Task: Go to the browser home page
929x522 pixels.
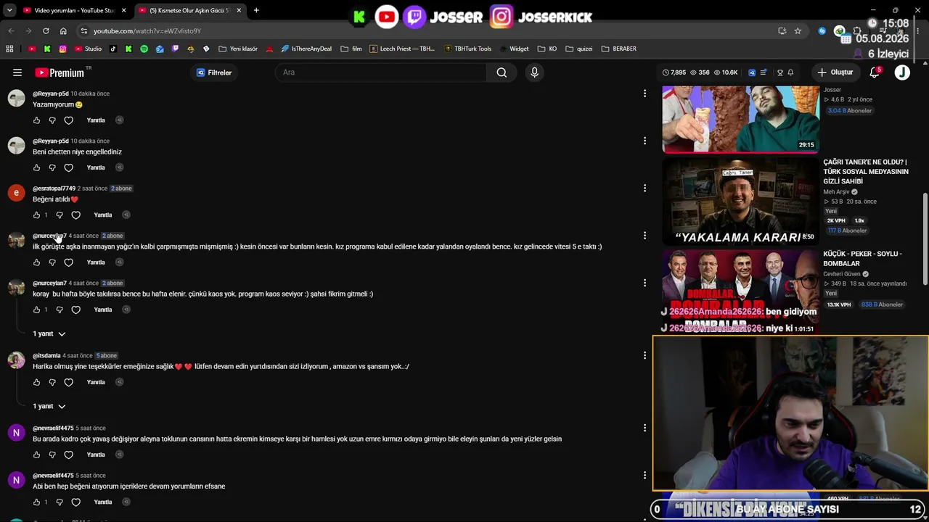Action: (x=63, y=31)
